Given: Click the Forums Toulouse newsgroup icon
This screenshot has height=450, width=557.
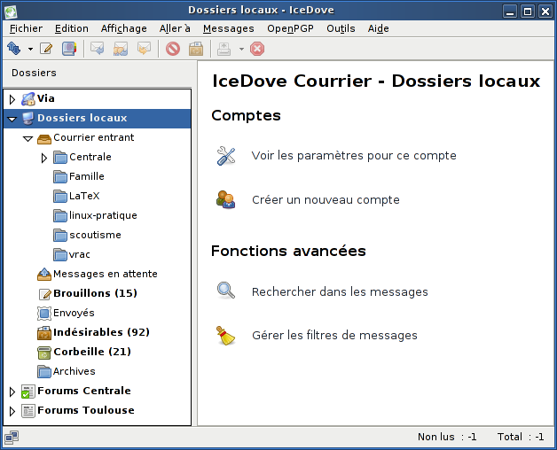Looking at the screenshot, I should click(x=28, y=411).
